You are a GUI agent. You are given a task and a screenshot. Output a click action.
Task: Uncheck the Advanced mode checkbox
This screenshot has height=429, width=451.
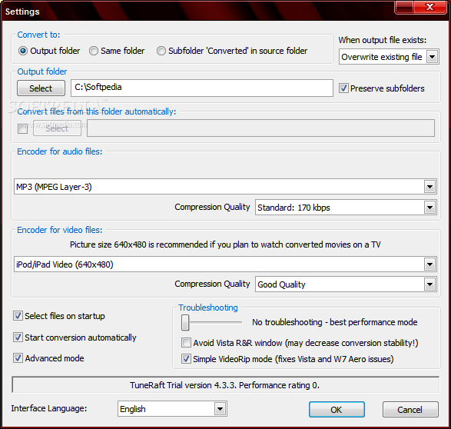(x=18, y=358)
